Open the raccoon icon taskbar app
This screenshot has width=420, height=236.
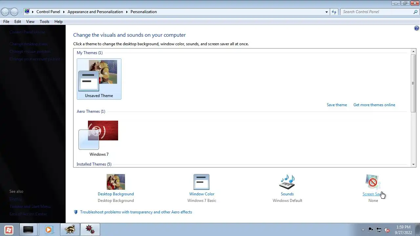[70, 230]
